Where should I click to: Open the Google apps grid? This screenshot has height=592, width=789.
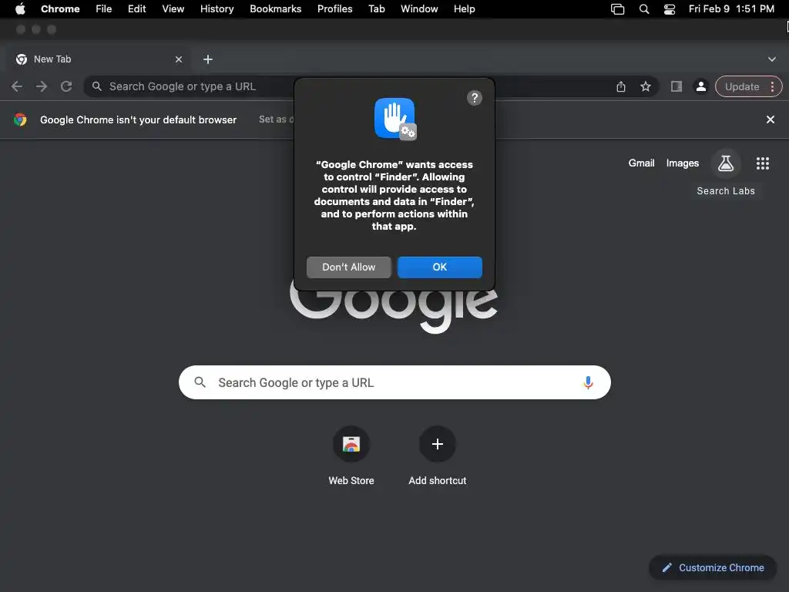pos(762,163)
